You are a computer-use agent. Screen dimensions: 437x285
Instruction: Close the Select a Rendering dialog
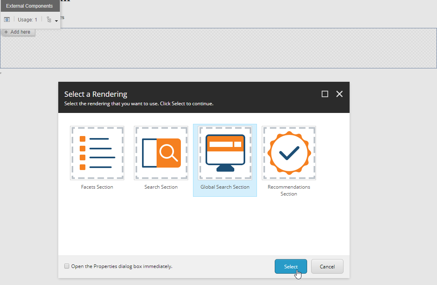pos(339,94)
